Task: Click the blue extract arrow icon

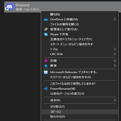Action: (x=46, y=66)
